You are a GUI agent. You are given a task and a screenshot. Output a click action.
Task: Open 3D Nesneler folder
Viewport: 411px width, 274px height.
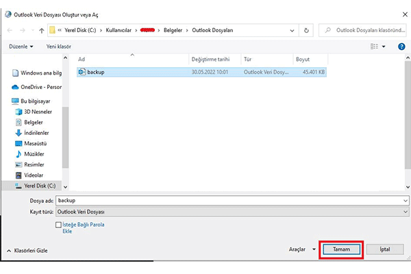[x=34, y=112]
